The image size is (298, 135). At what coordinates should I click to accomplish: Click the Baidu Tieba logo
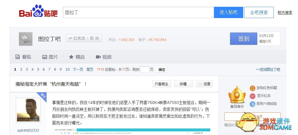click(38, 12)
